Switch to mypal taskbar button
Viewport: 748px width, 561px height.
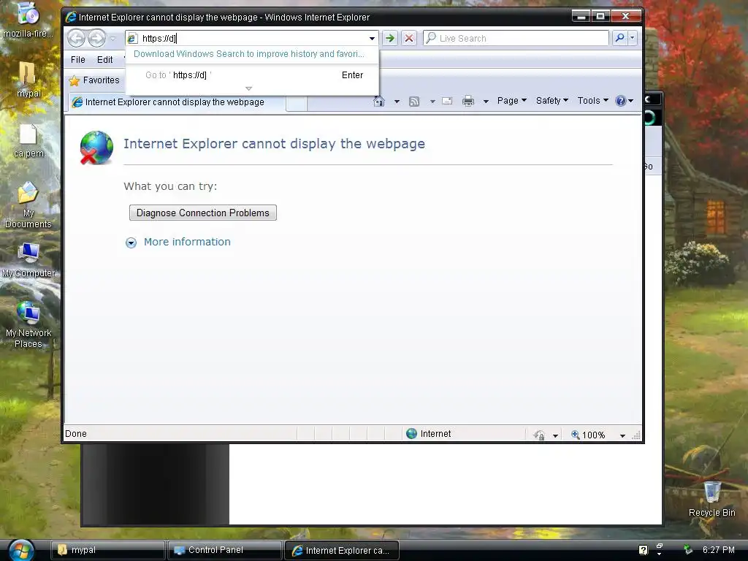[x=108, y=550]
